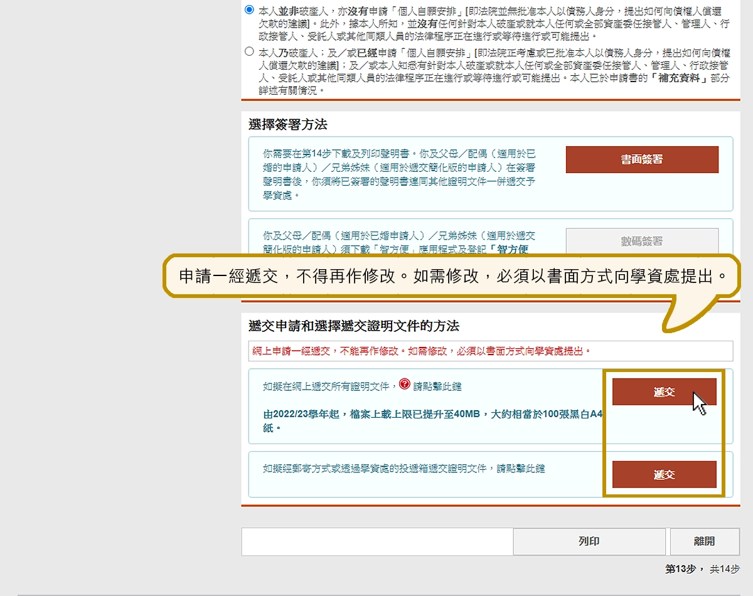The image size is (753, 596).
Task: Click the mail submission description 如擬經郵寄方式
Action: coord(403,469)
